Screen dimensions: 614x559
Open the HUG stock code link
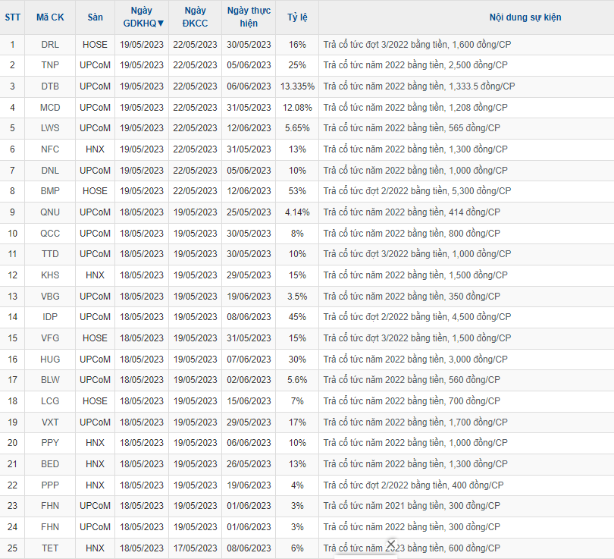pos(50,359)
